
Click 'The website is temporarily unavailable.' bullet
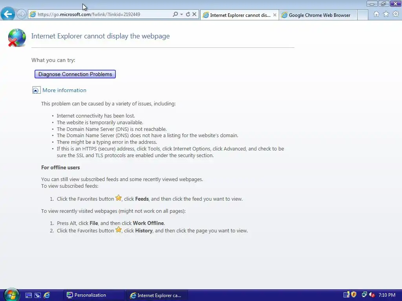[x=100, y=123]
